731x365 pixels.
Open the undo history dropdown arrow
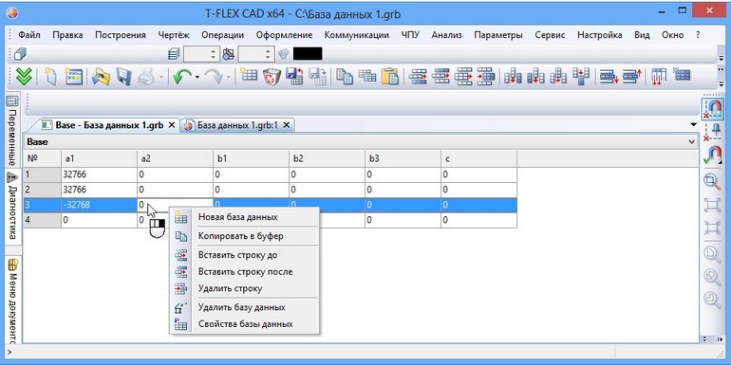pyautogui.click(x=197, y=77)
